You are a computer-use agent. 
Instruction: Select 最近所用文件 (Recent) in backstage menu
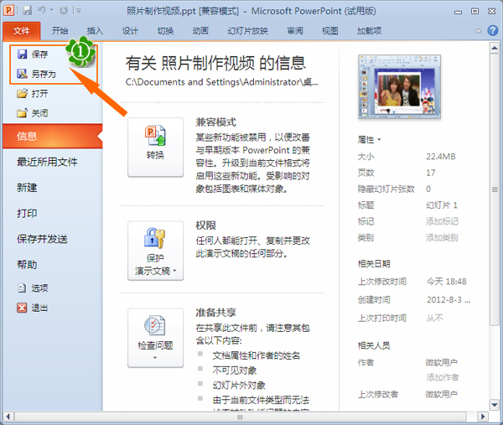point(47,162)
